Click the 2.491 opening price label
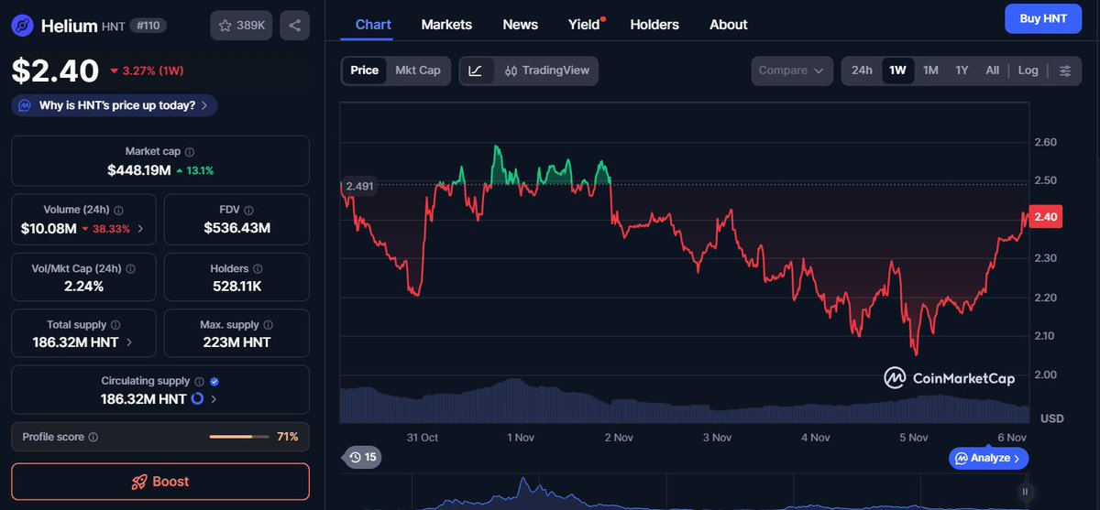The image size is (1100, 510). [359, 186]
